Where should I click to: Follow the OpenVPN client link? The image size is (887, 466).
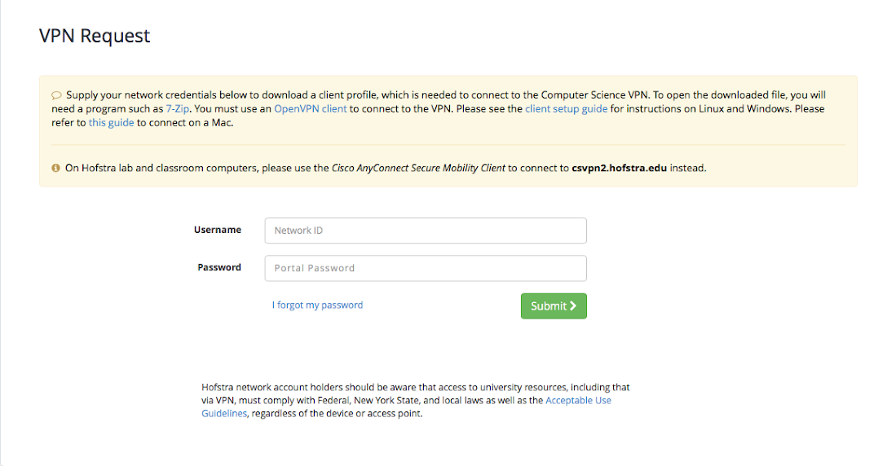(x=310, y=108)
